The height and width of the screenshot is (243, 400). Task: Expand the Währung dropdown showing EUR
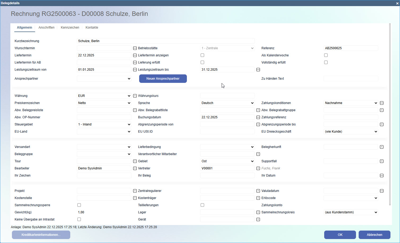[104, 96]
